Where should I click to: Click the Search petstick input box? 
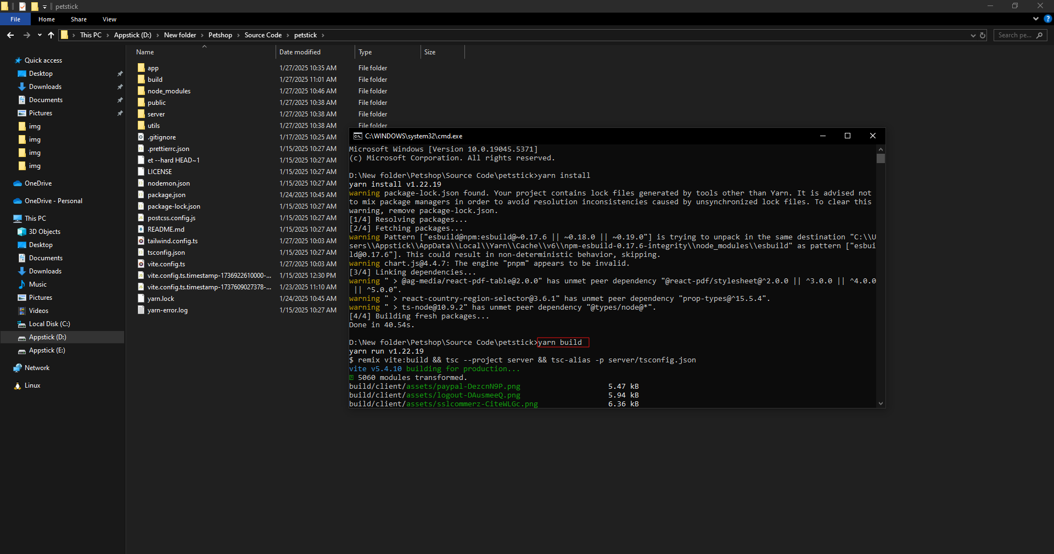click(1014, 35)
